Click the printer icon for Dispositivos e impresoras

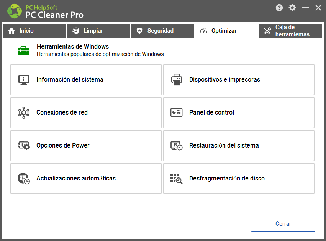[177, 79]
